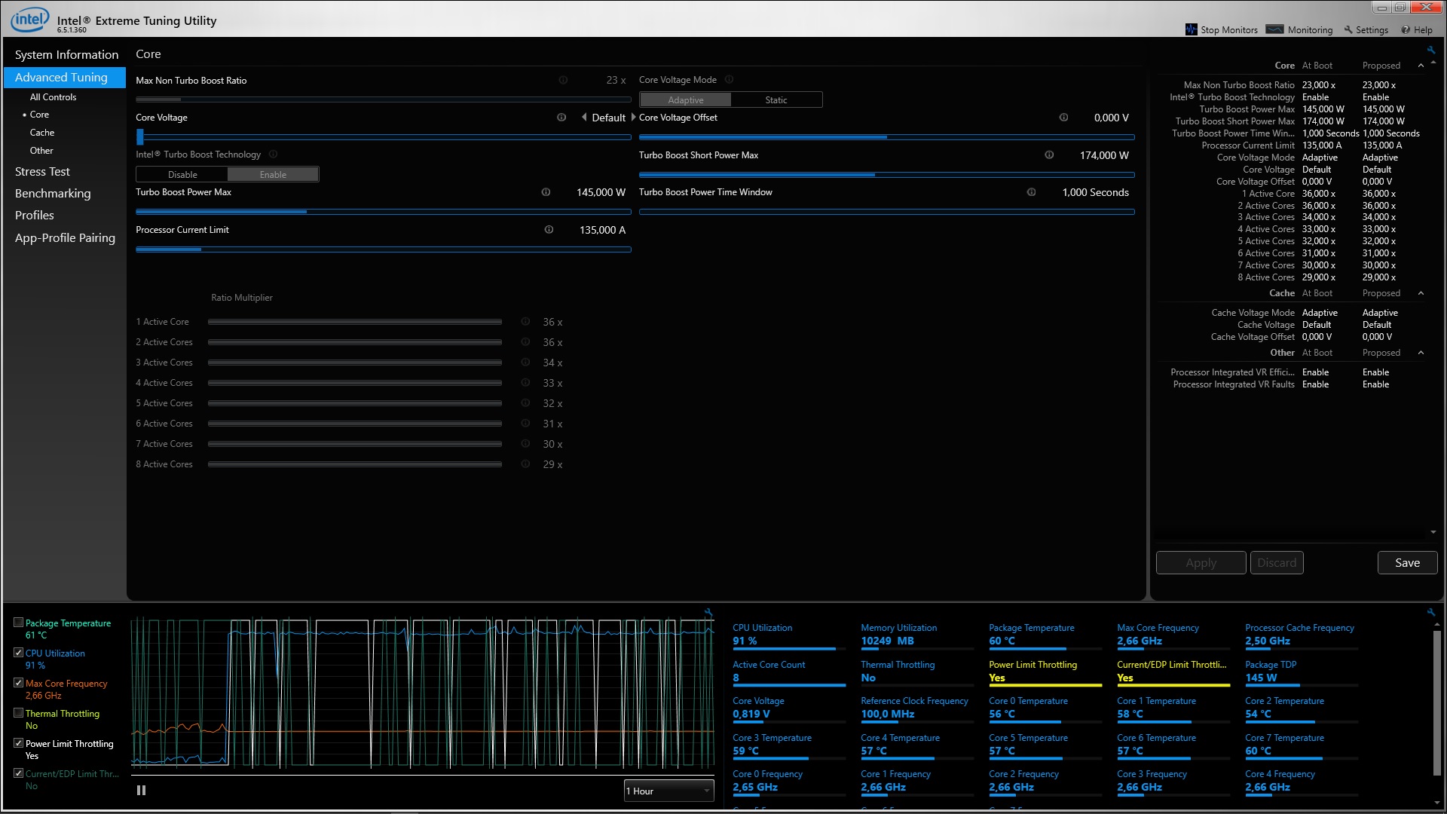Set Core Voltage Mode to Static
Image resolution: width=1447 pixels, height=814 pixels.
click(x=776, y=100)
